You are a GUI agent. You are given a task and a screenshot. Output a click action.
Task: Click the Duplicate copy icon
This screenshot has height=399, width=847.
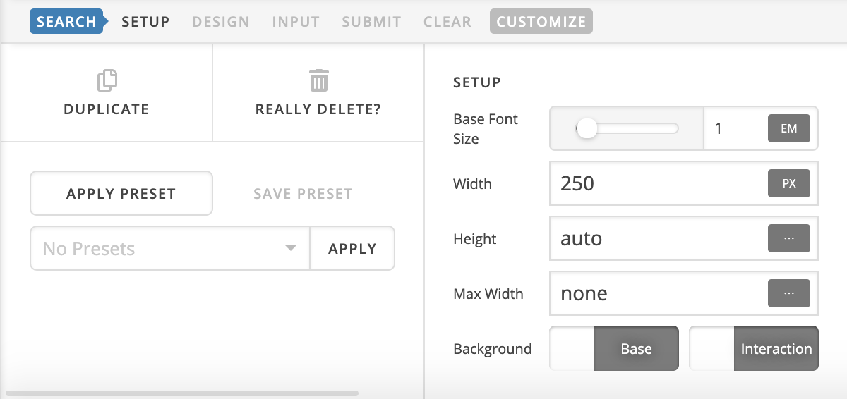107,80
